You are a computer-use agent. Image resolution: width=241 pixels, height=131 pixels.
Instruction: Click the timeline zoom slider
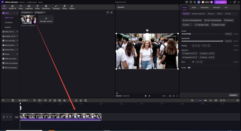point(229,100)
